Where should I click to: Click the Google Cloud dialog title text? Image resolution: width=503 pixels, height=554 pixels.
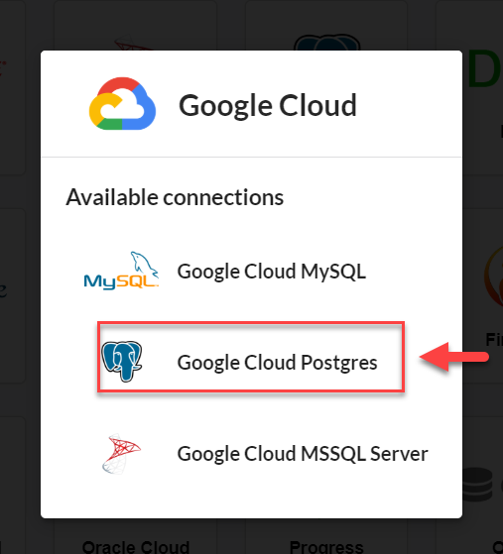point(268,105)
